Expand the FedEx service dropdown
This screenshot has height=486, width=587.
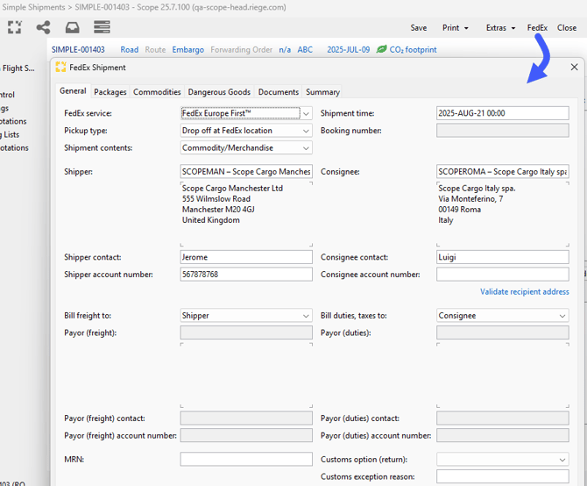tap(306, 113)
